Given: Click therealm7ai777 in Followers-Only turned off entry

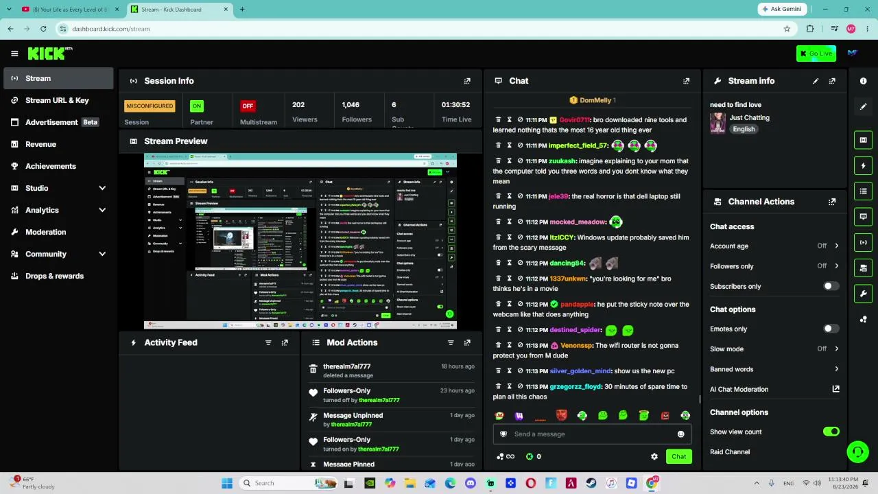Looking at the screenshot, I should (x=379, y=400).
